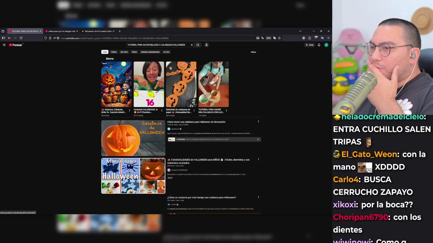The width and height of the screenshot is (433, 243).
Task: Click chat message BUSCA CERRUCHO ZAPAYO
Action: (373, 186)
